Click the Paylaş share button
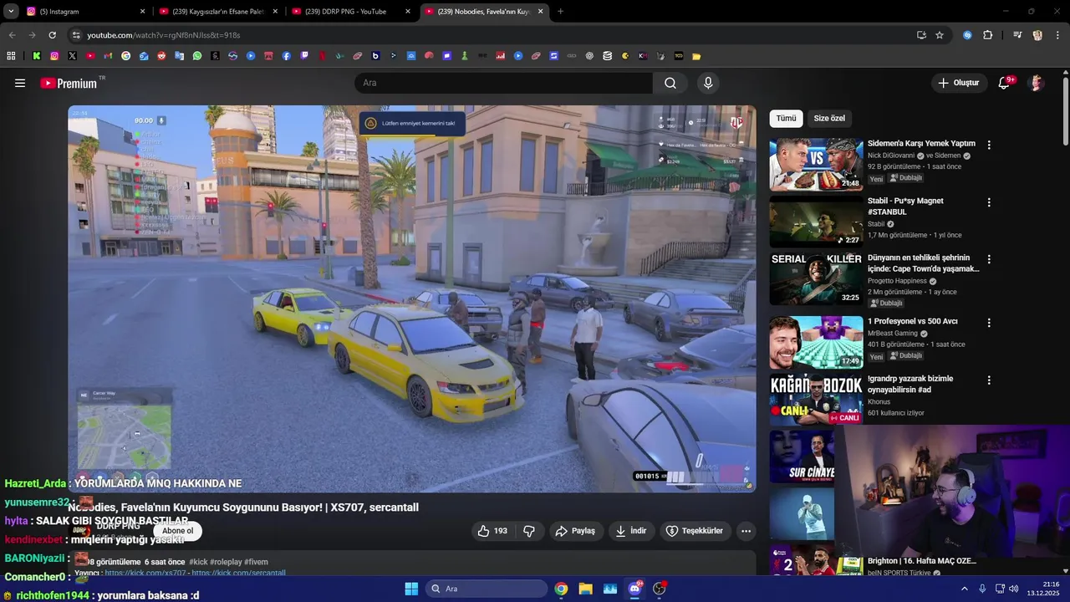 click(576, 531)
